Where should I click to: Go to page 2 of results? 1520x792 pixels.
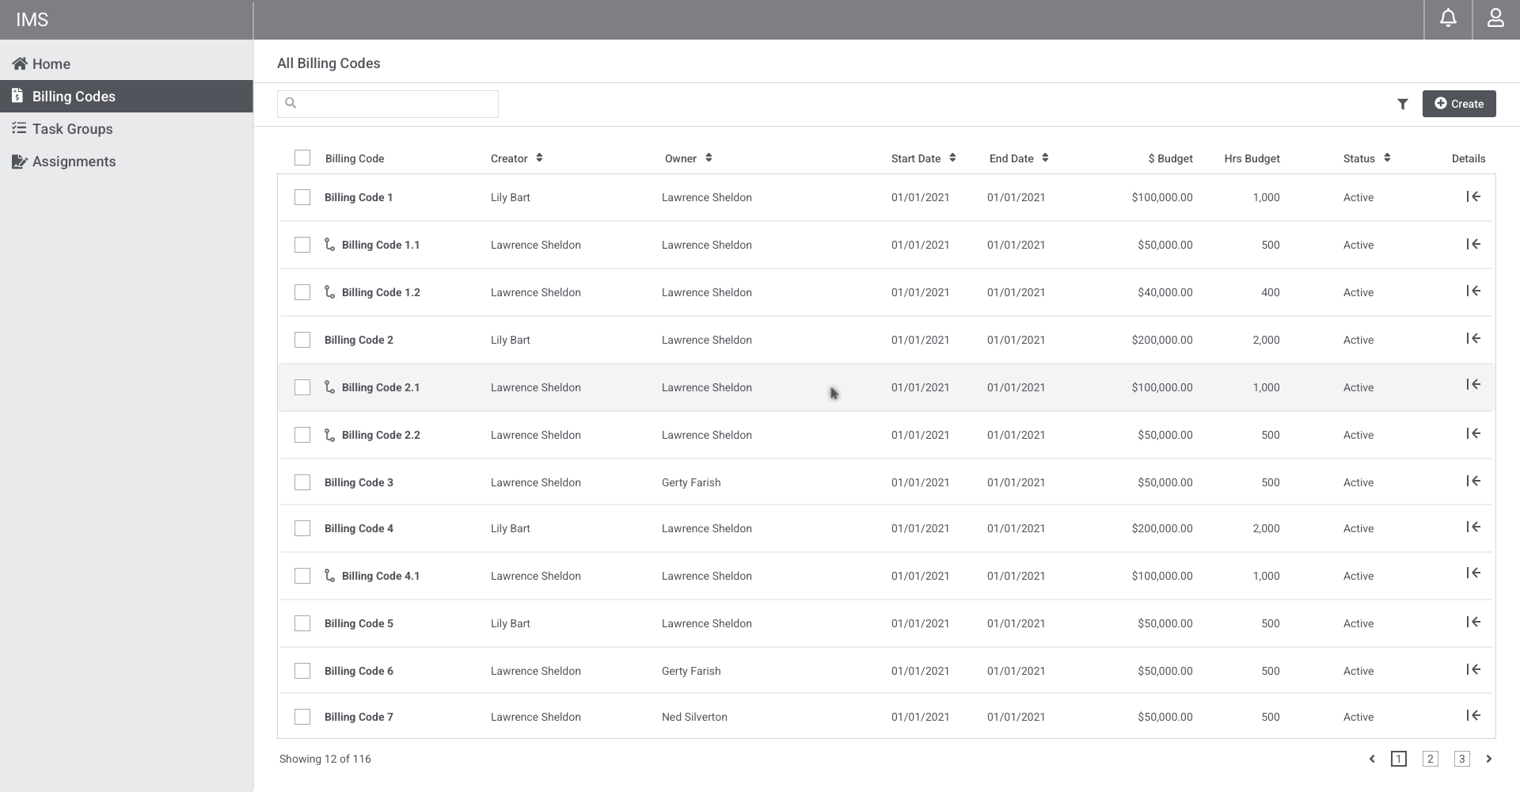tap(1430, 759)
